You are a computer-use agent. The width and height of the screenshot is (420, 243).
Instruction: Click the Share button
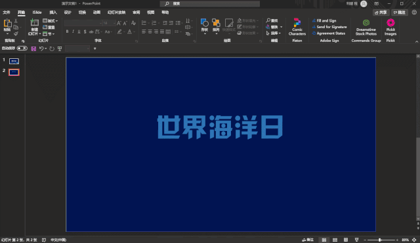pos(381,12)
